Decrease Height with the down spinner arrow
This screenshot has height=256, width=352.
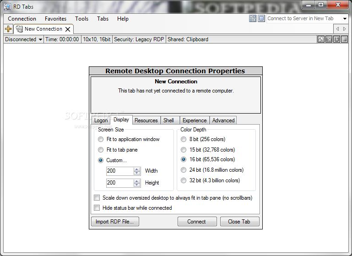click(x=137, y=185)
